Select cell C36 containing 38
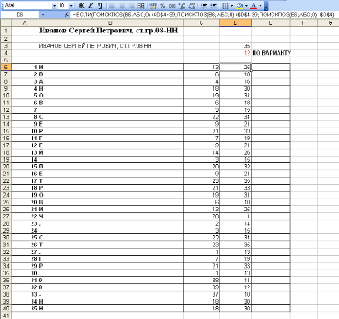 [202, 281]
